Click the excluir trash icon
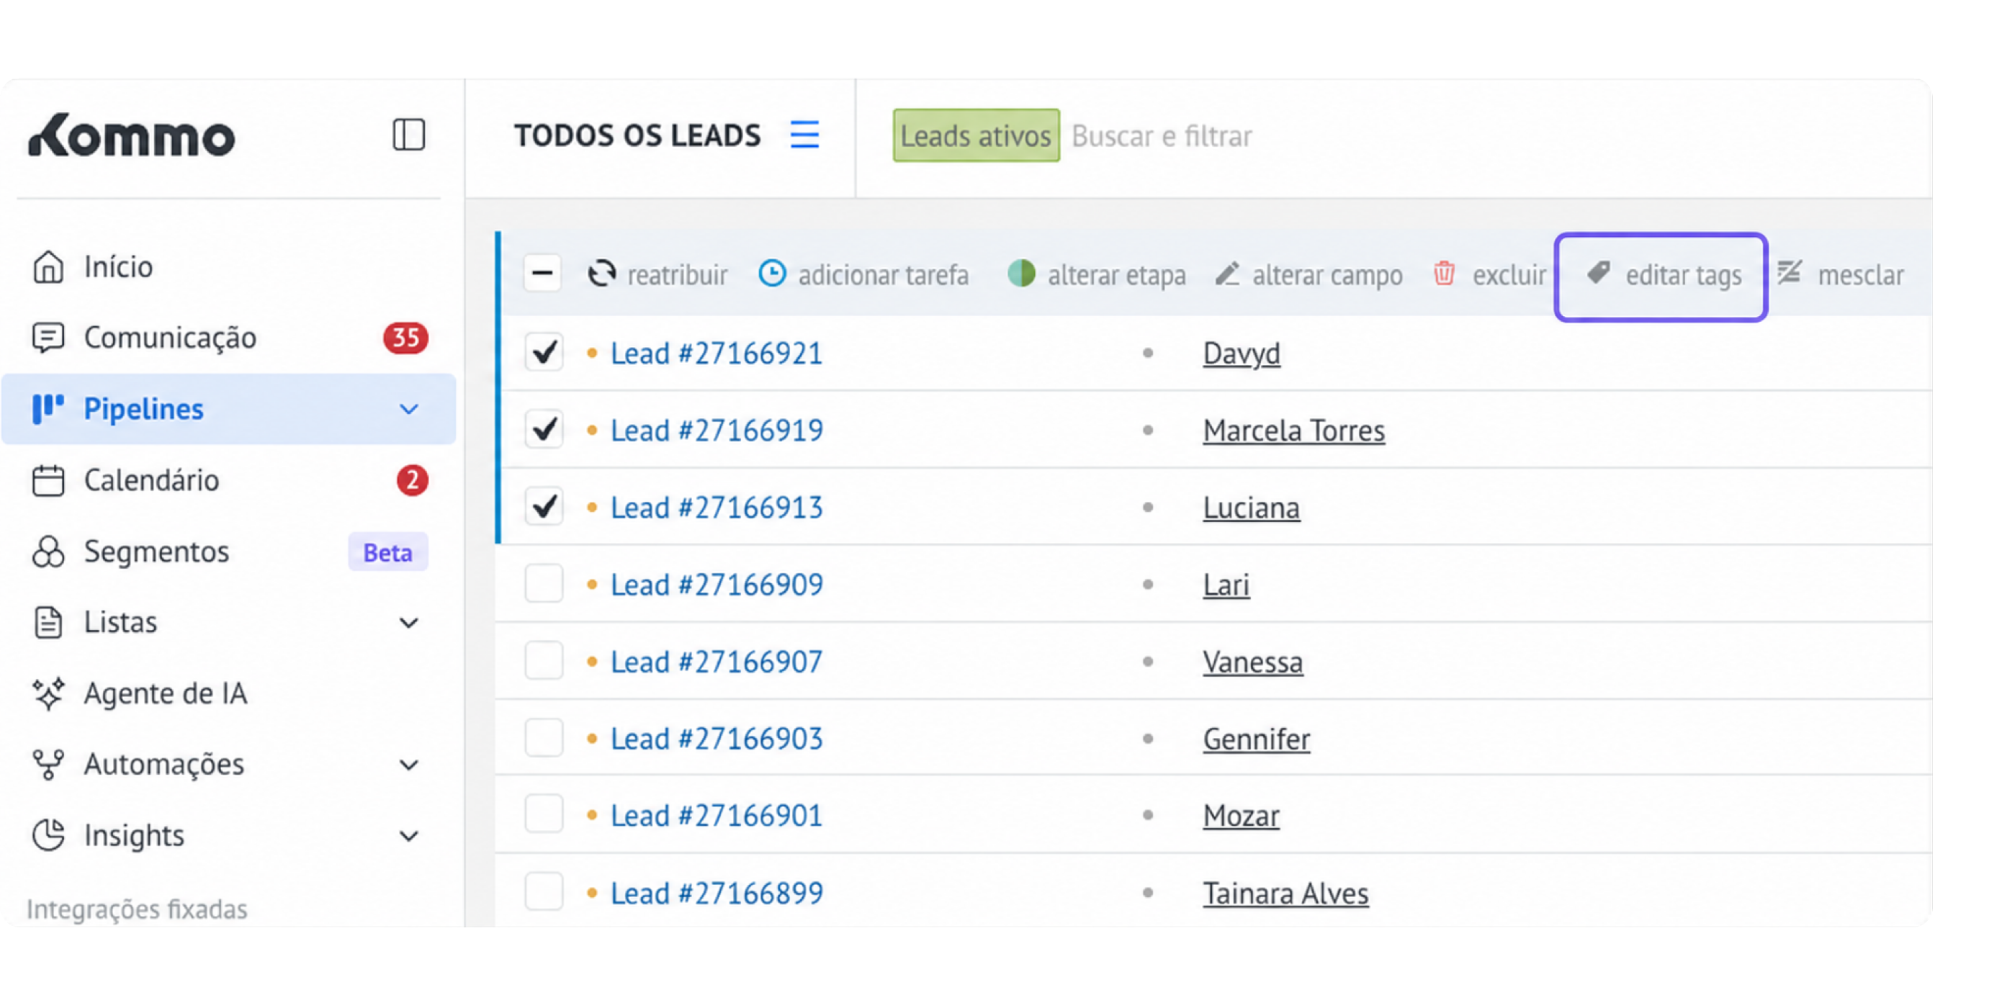Image resolution: width=2002 pixels, height=1008 pixels. (1444, 274)
